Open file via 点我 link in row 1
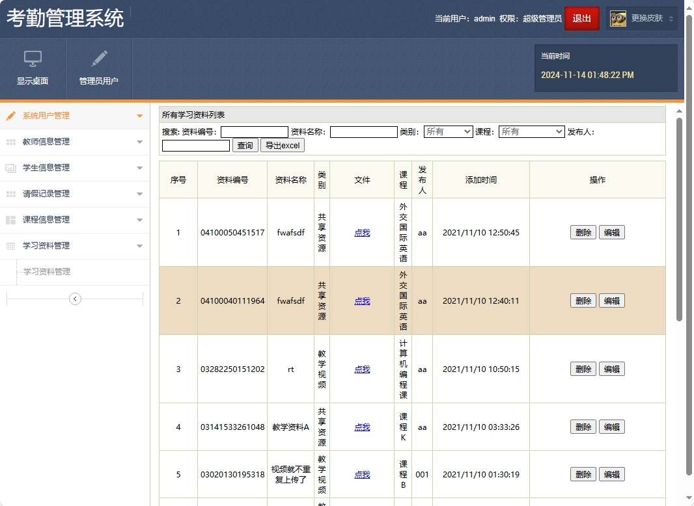The height and width of the screenshot is (506, 694). (362, 232)
